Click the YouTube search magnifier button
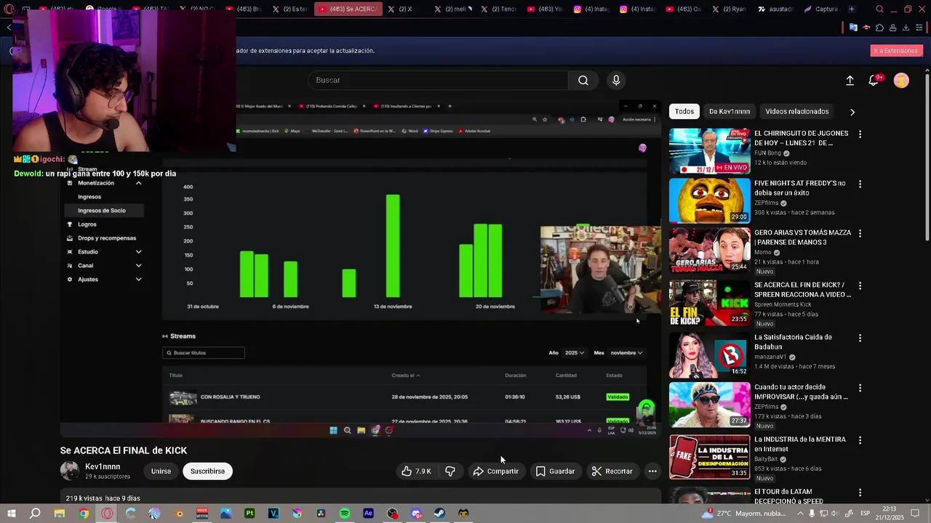 (583, 81)
